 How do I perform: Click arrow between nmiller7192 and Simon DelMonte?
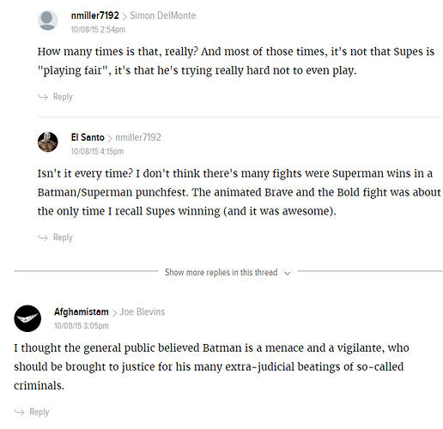pos(124,16)
